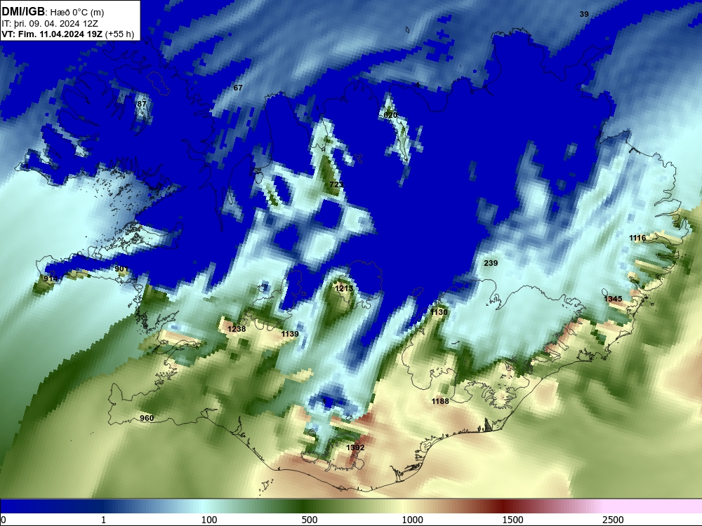Viewport: 702px width, 526px height.
Task: Click the map value 1116
Action: pyautogui.click(x=637, y=238)
